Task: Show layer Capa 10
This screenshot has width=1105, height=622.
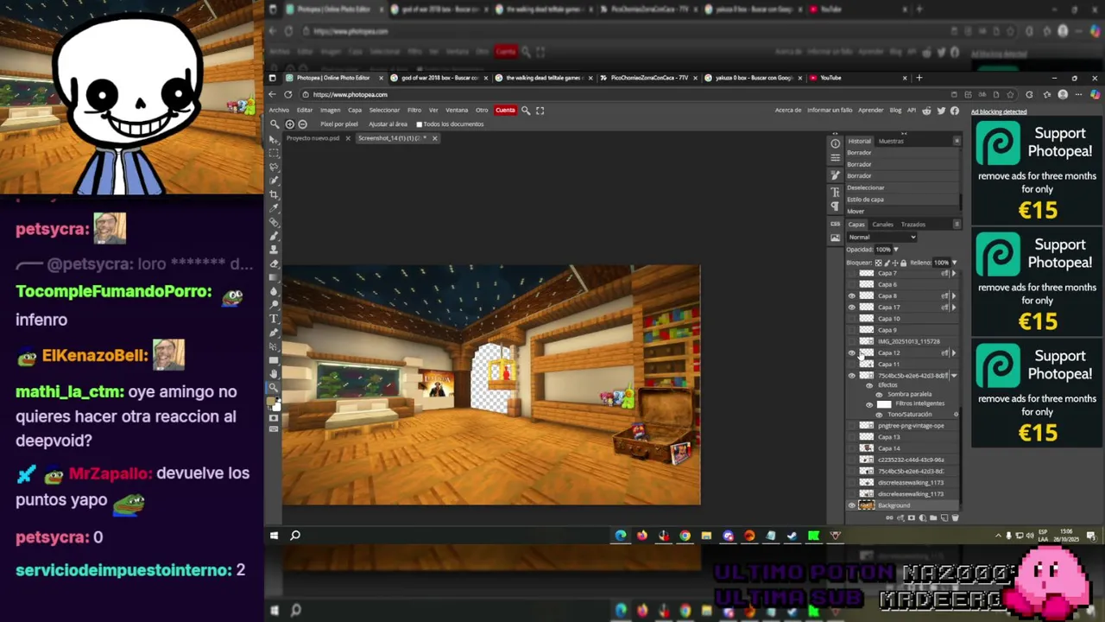Action: click(852, 319)
